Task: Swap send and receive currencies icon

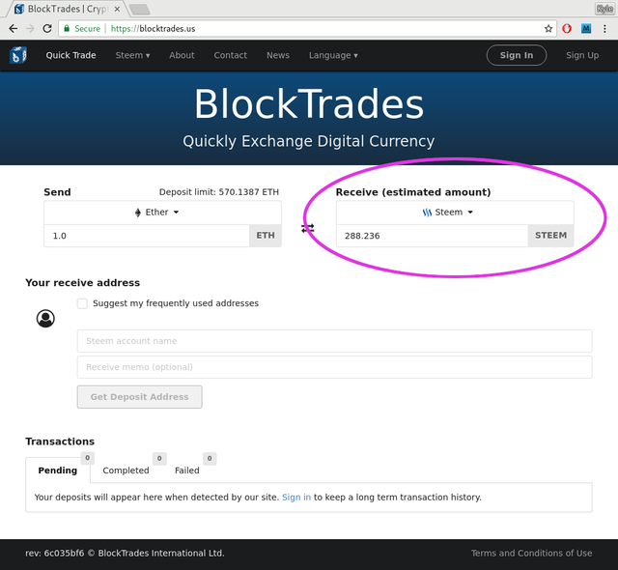Action: (x=308, y=228)
